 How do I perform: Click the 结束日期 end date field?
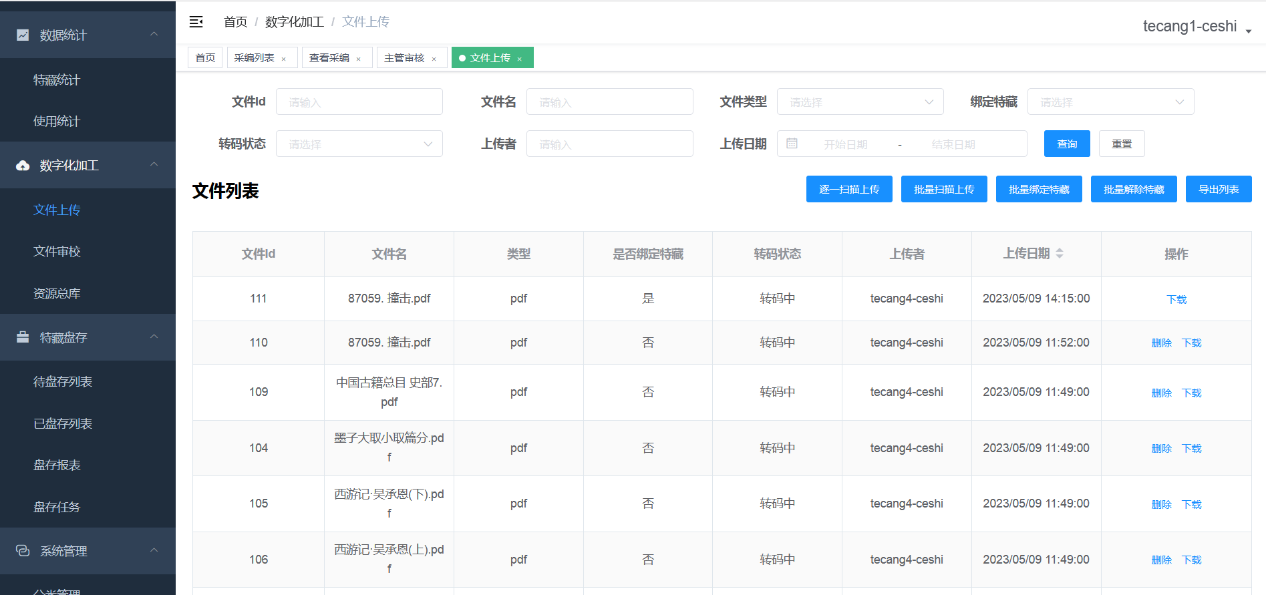pos(953,144)
